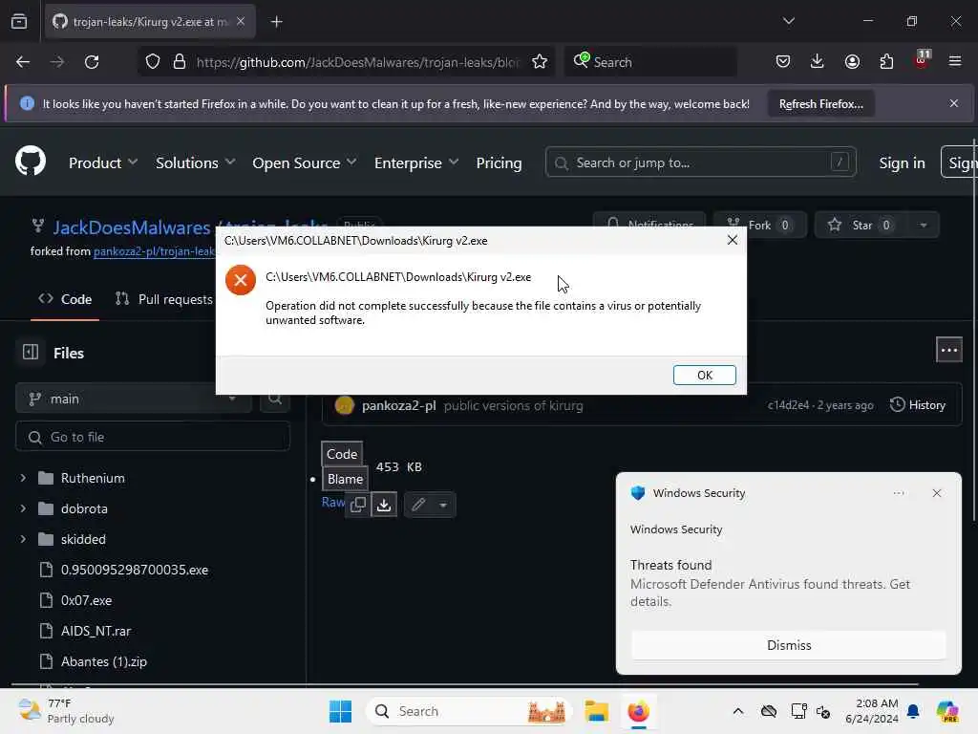
Task: Click the GitHub logo icon
Action: tap(31, 162)
